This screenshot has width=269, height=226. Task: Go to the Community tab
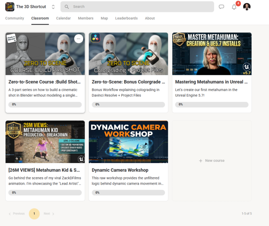15,18
